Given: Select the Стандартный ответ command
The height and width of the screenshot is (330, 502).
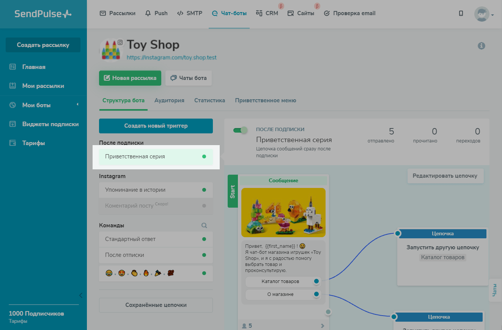Looking at the screenshot, I should coord(156,239).
